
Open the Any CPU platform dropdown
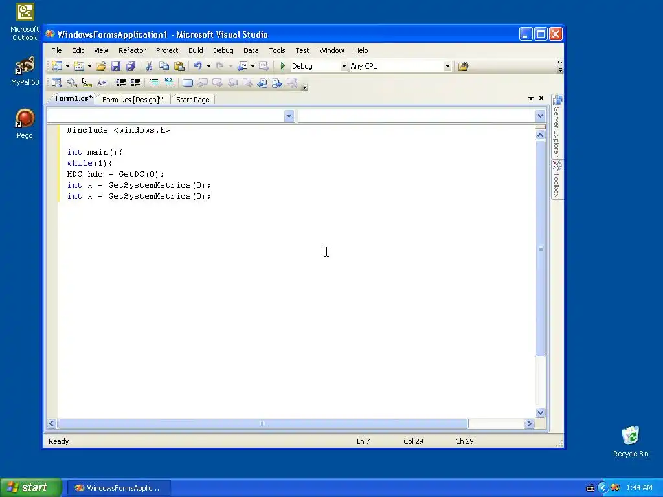tap(447, 67)
